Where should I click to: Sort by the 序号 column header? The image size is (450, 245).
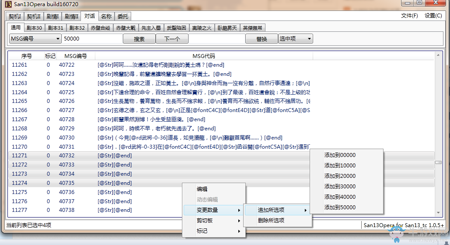[26, 56]
